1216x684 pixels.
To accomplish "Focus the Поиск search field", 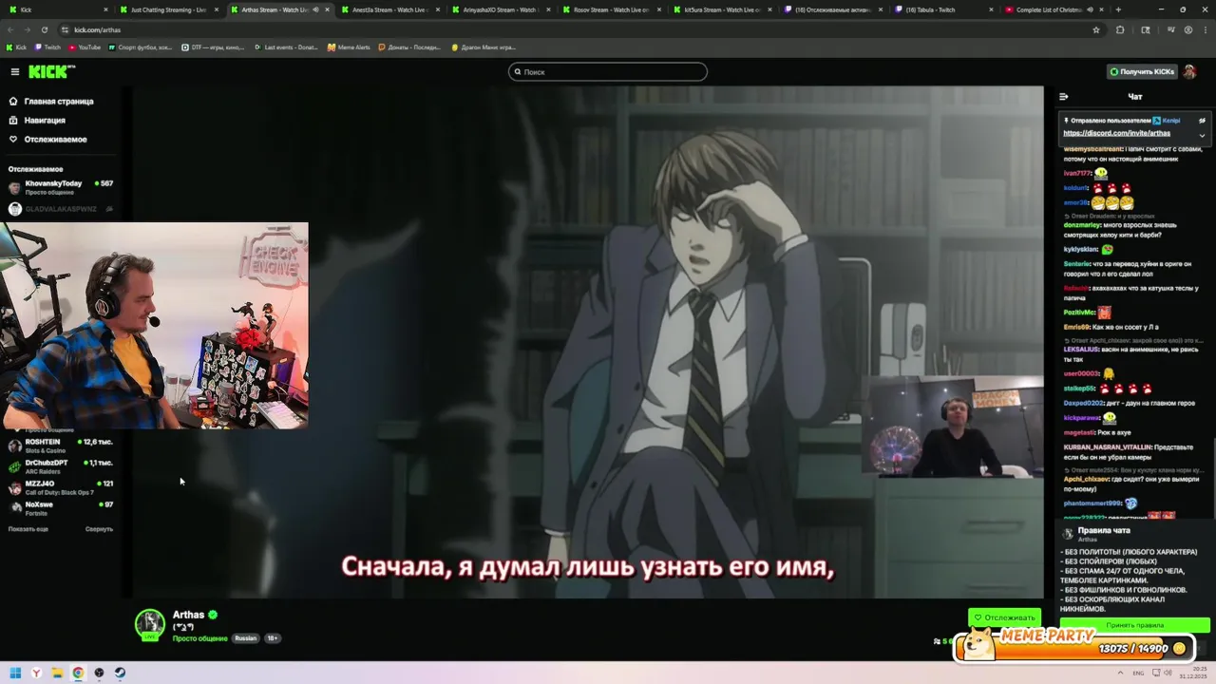I will 608,72.
